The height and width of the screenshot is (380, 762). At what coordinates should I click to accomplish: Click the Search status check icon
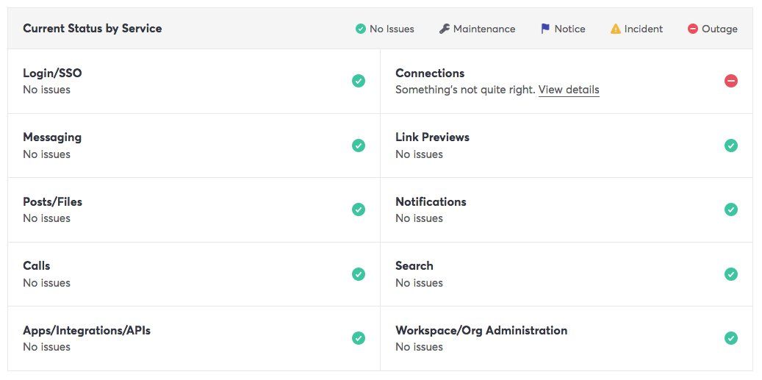tap(730, 274)
